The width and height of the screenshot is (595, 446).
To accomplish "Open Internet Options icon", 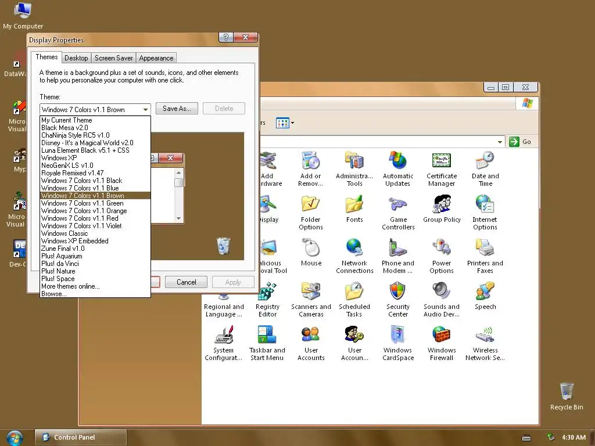I will [485, 213].
